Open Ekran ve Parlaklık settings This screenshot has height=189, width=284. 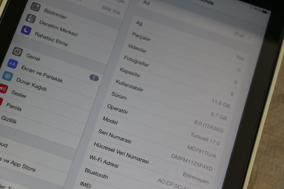click(x=42, y=74)
